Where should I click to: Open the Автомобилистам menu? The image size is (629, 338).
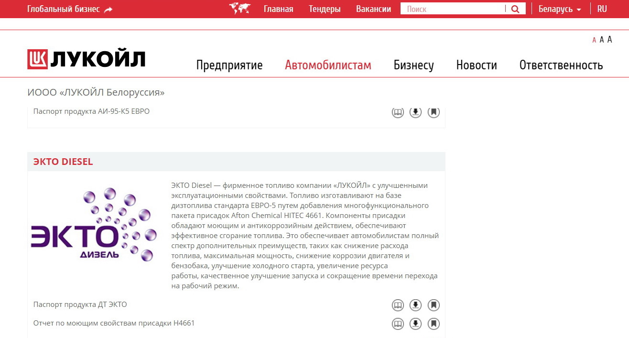(328, 65)
